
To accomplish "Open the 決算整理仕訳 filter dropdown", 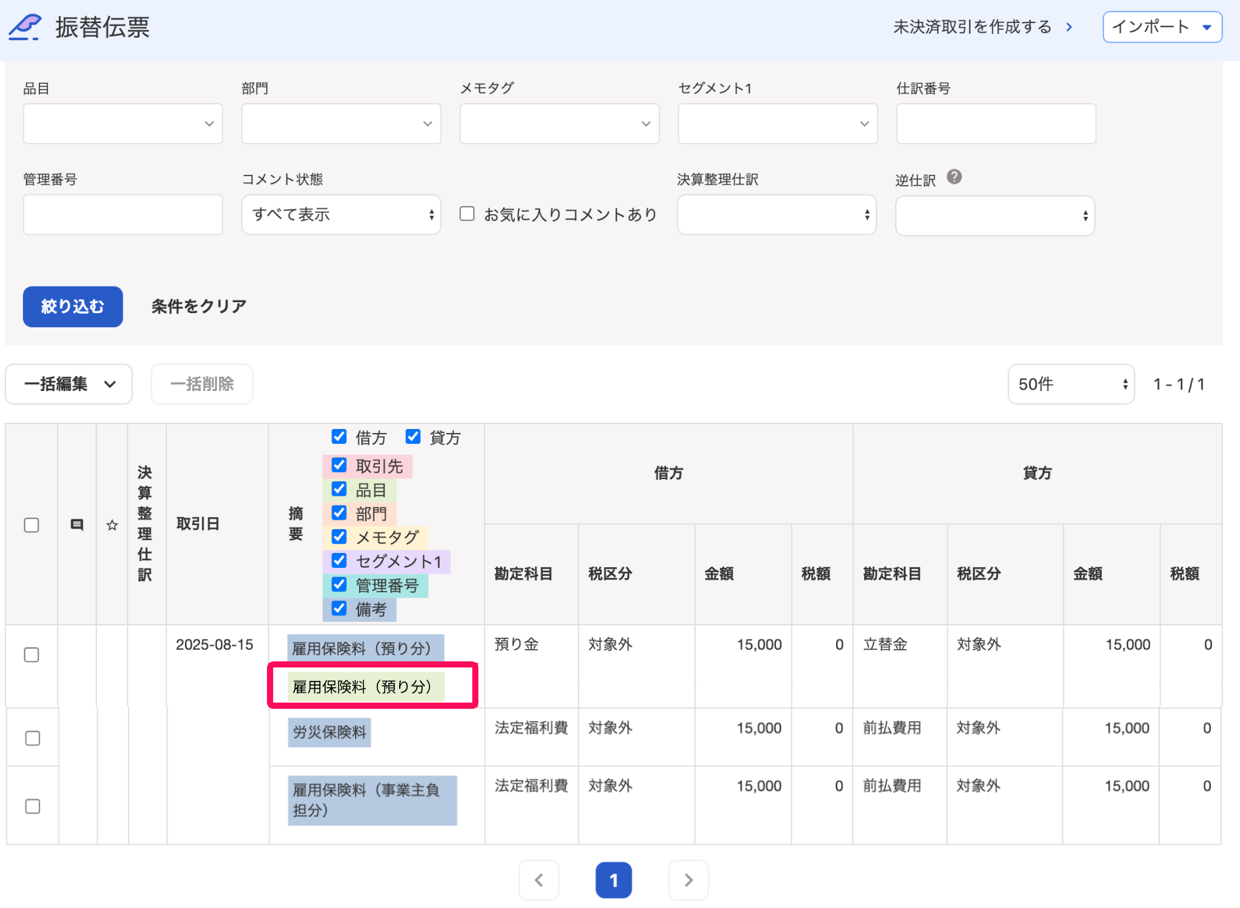I will [777, 215].
